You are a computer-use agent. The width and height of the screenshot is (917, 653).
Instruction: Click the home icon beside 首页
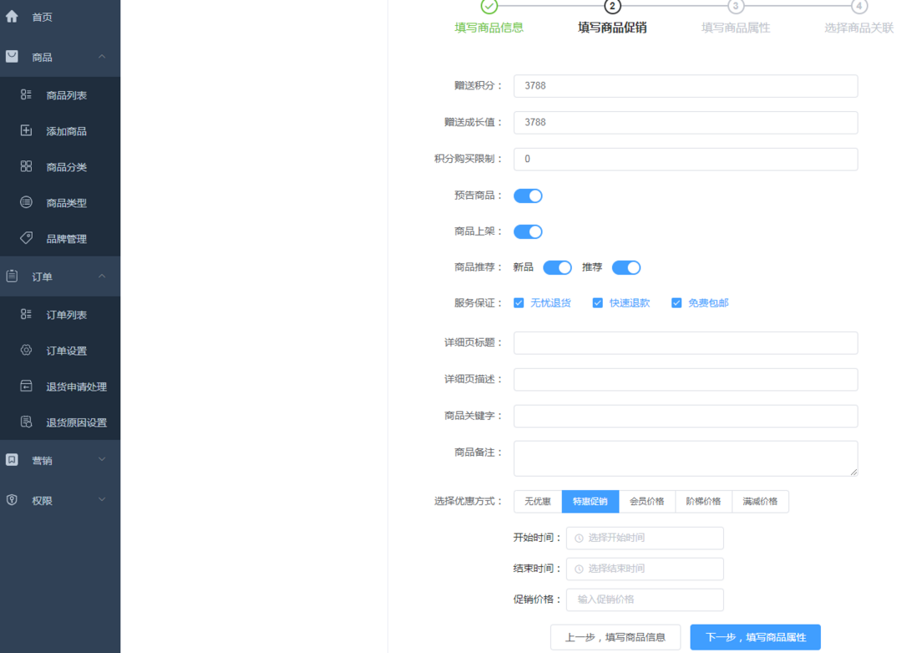(12, 17)
